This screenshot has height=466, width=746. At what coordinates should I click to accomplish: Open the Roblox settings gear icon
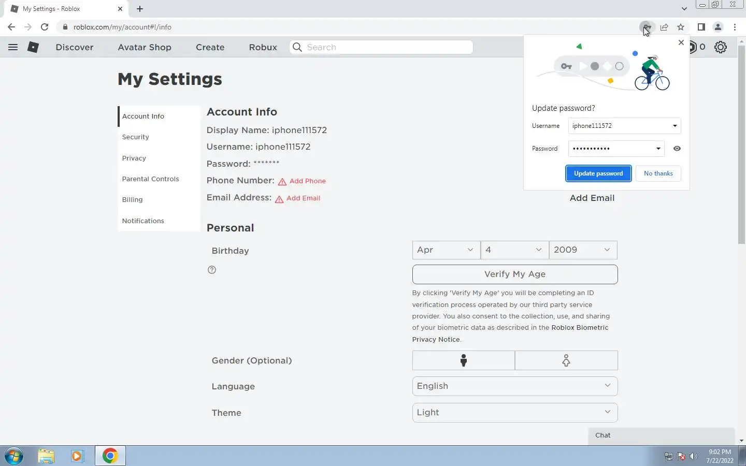[721, 47]
